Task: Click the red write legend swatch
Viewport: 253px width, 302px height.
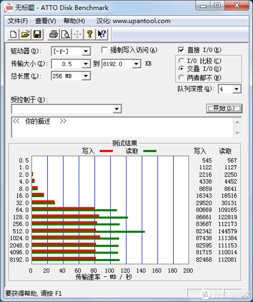Action: click(x=106, y=151)
